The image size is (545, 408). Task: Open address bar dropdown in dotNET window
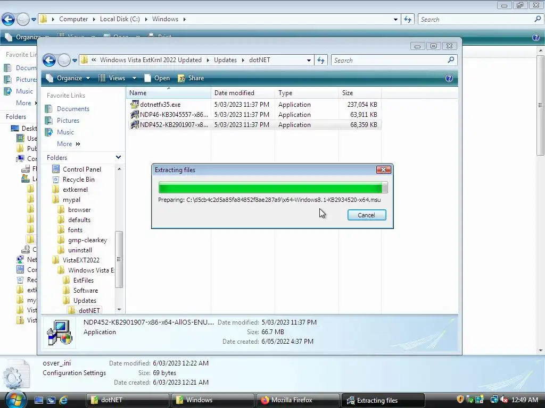click(309, 61)
